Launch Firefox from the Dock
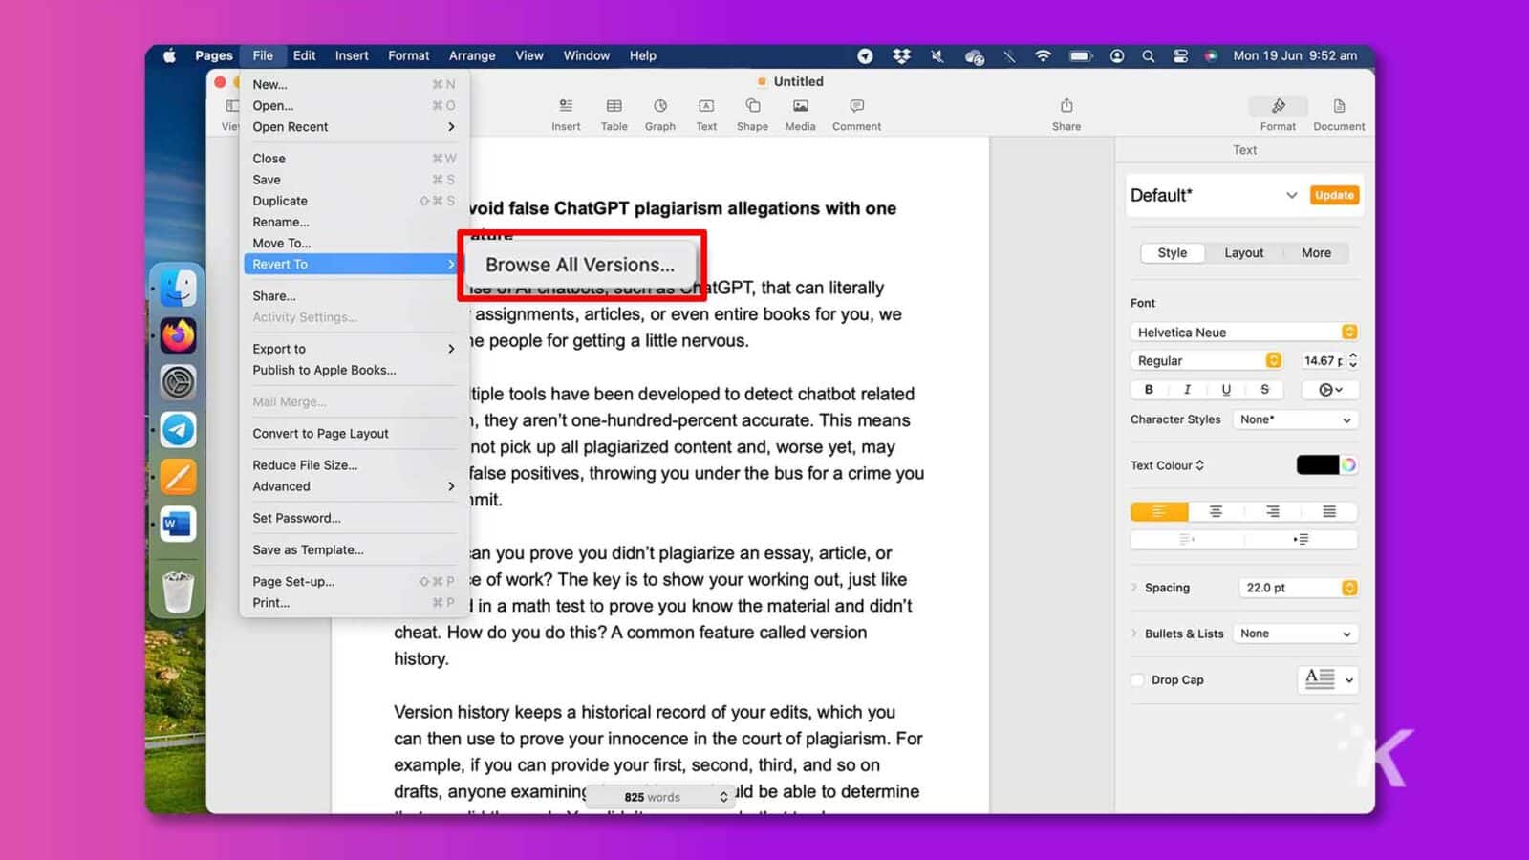This screenshot has width=1529, height=860. (178, 335)
